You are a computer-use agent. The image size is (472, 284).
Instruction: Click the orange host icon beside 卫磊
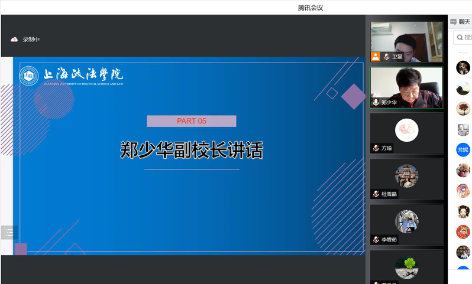click(375, 57)
